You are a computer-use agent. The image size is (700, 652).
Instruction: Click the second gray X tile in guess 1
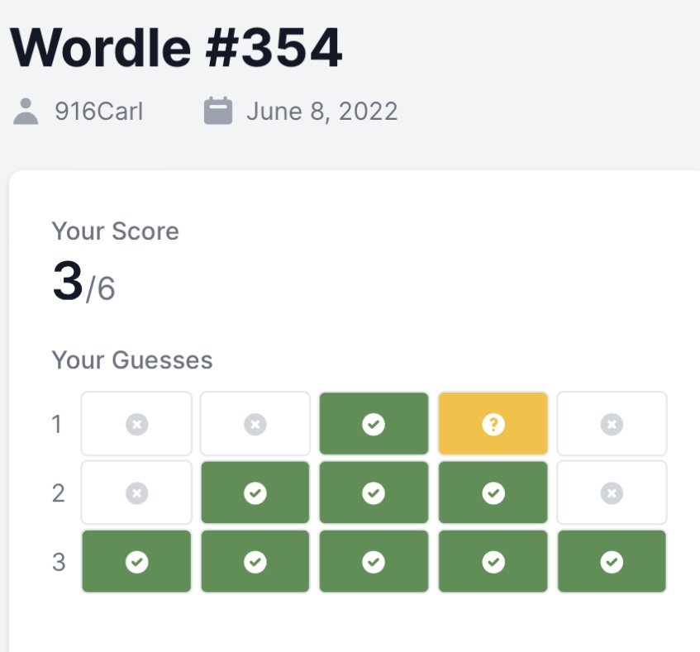point(255,423)
